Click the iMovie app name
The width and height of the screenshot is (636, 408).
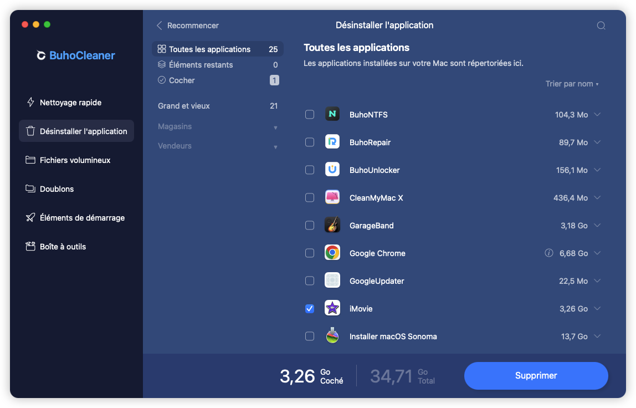361,309
